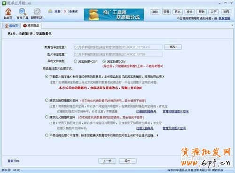Choose download images to local option
The width and height of the screenshot is (235, 173).
47,76
